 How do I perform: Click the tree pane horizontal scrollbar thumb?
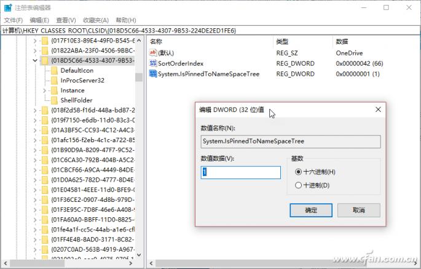(37, 263)
